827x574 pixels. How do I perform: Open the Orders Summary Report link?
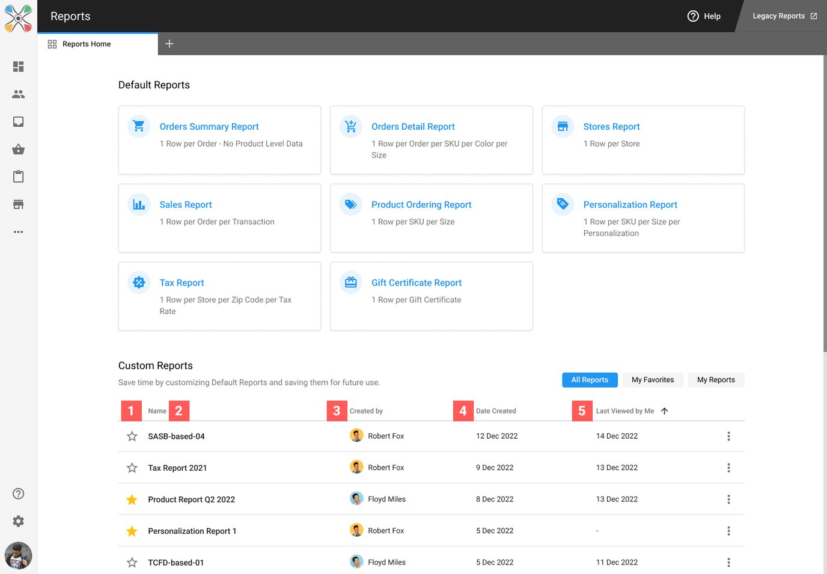click(x=209, y=127)
